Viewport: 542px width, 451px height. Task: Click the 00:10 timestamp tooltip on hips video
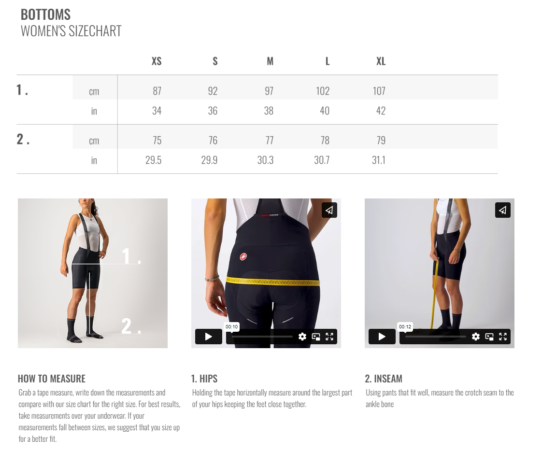(x=231, y=326)
